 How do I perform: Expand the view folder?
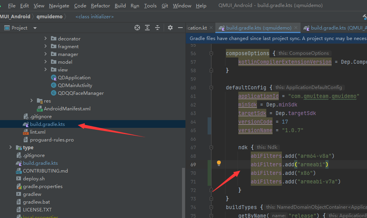(x=45, y=70)
